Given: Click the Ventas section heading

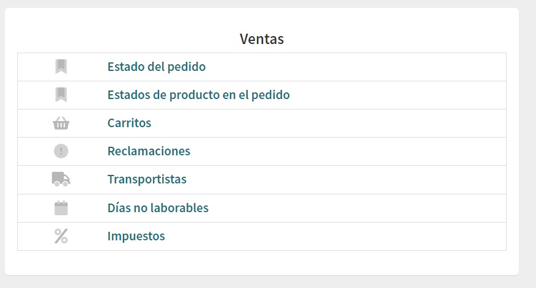Looking at the screenshot, I should point(261,39).
